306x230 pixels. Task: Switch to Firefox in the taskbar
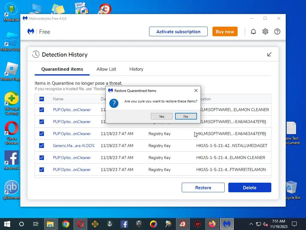pyautogui.click(x=212, y=224)
